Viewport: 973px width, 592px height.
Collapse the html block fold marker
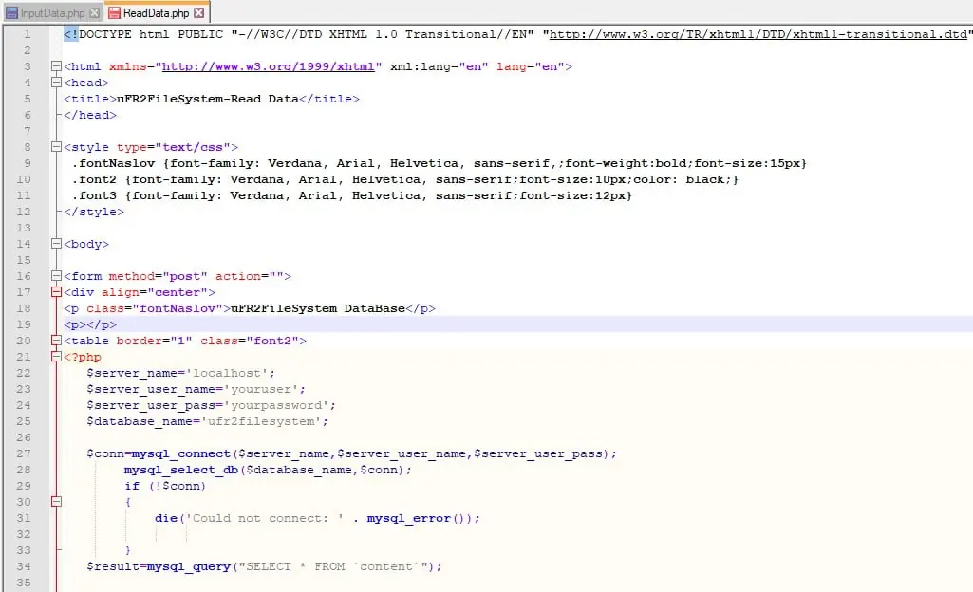[x=56, y=66]
